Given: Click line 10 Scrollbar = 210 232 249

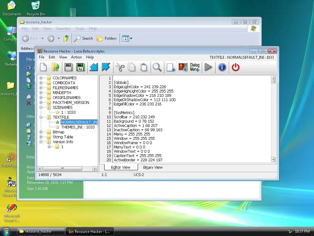Looking at the screenshot, I should [x=134, y=117].
